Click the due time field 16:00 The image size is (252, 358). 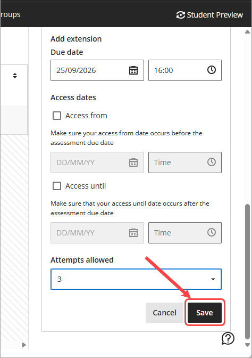pyautogui.click(x=185, y=70)
